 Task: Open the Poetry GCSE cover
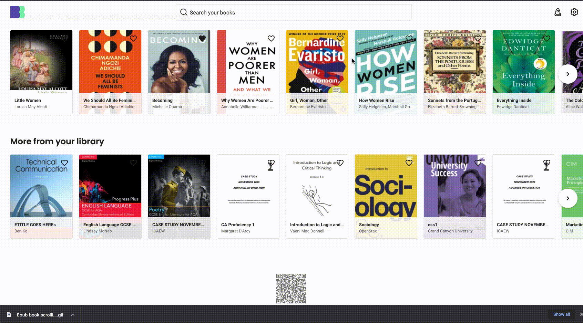tap(179, 186)
